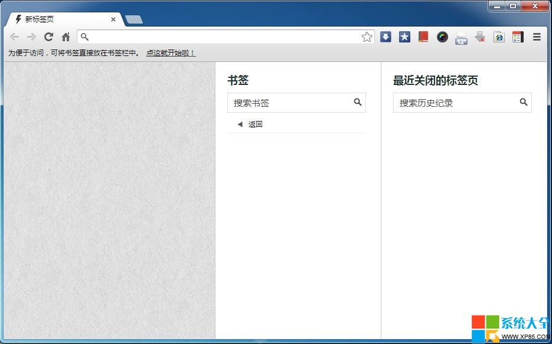
Task: Open the checklist extension icon
Action: (x=518, y=37)
